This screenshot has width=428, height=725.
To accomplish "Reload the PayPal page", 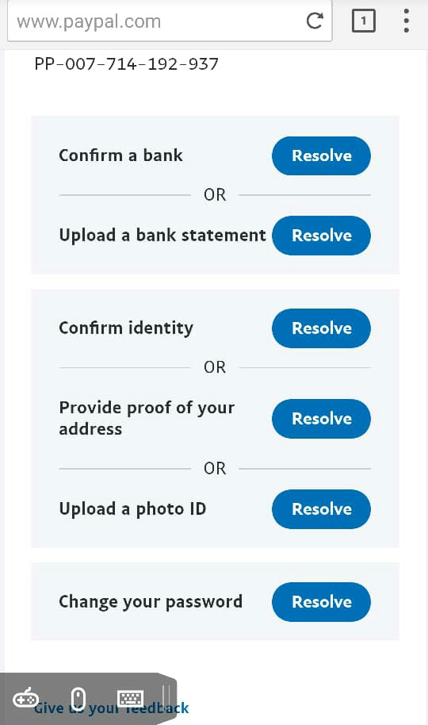I will (315, 21).
